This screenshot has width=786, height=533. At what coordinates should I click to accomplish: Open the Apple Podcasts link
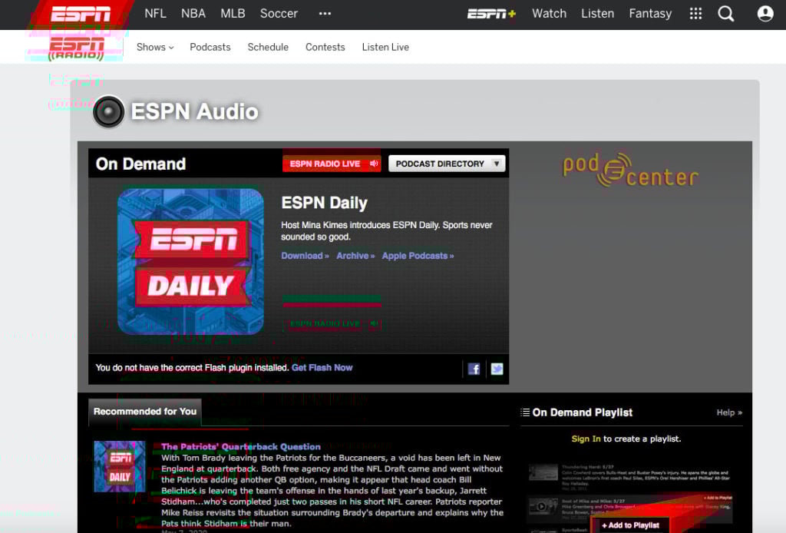[x=418, y=256]
